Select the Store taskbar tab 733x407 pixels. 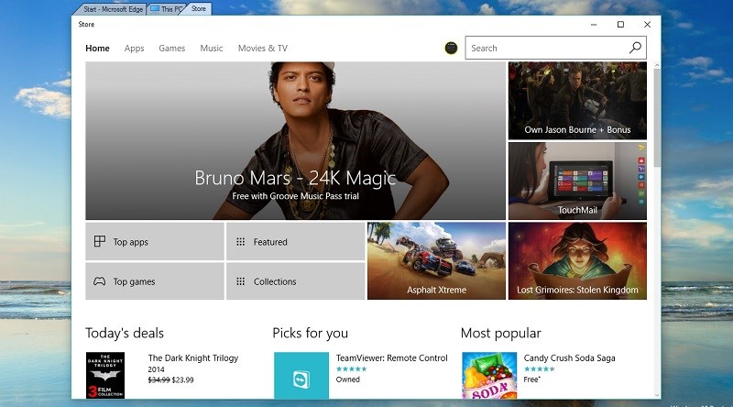198,8
